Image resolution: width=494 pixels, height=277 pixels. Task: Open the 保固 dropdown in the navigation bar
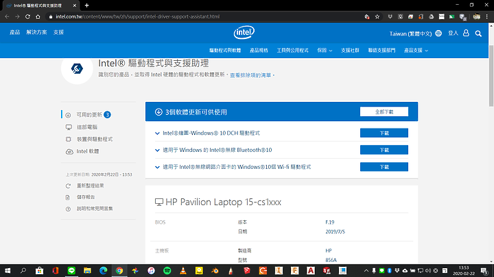coord(325,50)
